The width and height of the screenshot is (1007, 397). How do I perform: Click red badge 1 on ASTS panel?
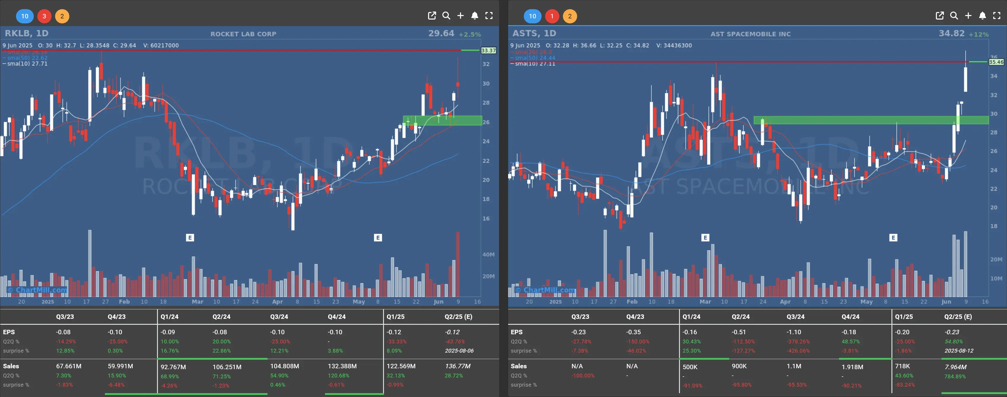click(x=552, y=16)
